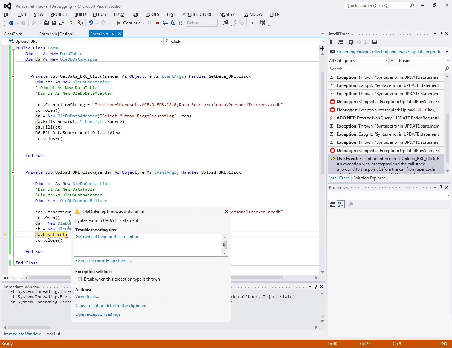The image size is (452, 348).
Task: Click Properties Alphabetical sort icon
Action: point(341,204)
